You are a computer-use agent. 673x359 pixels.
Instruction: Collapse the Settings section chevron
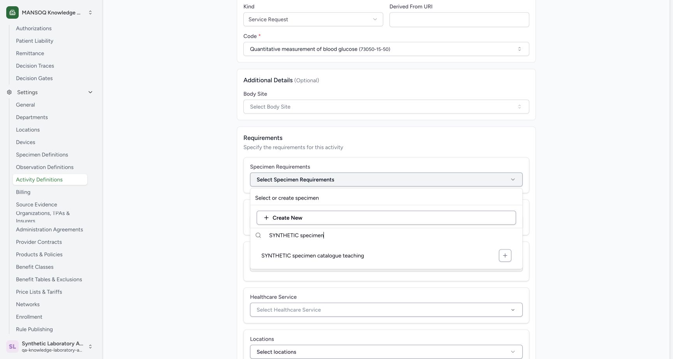coord(90,92)
